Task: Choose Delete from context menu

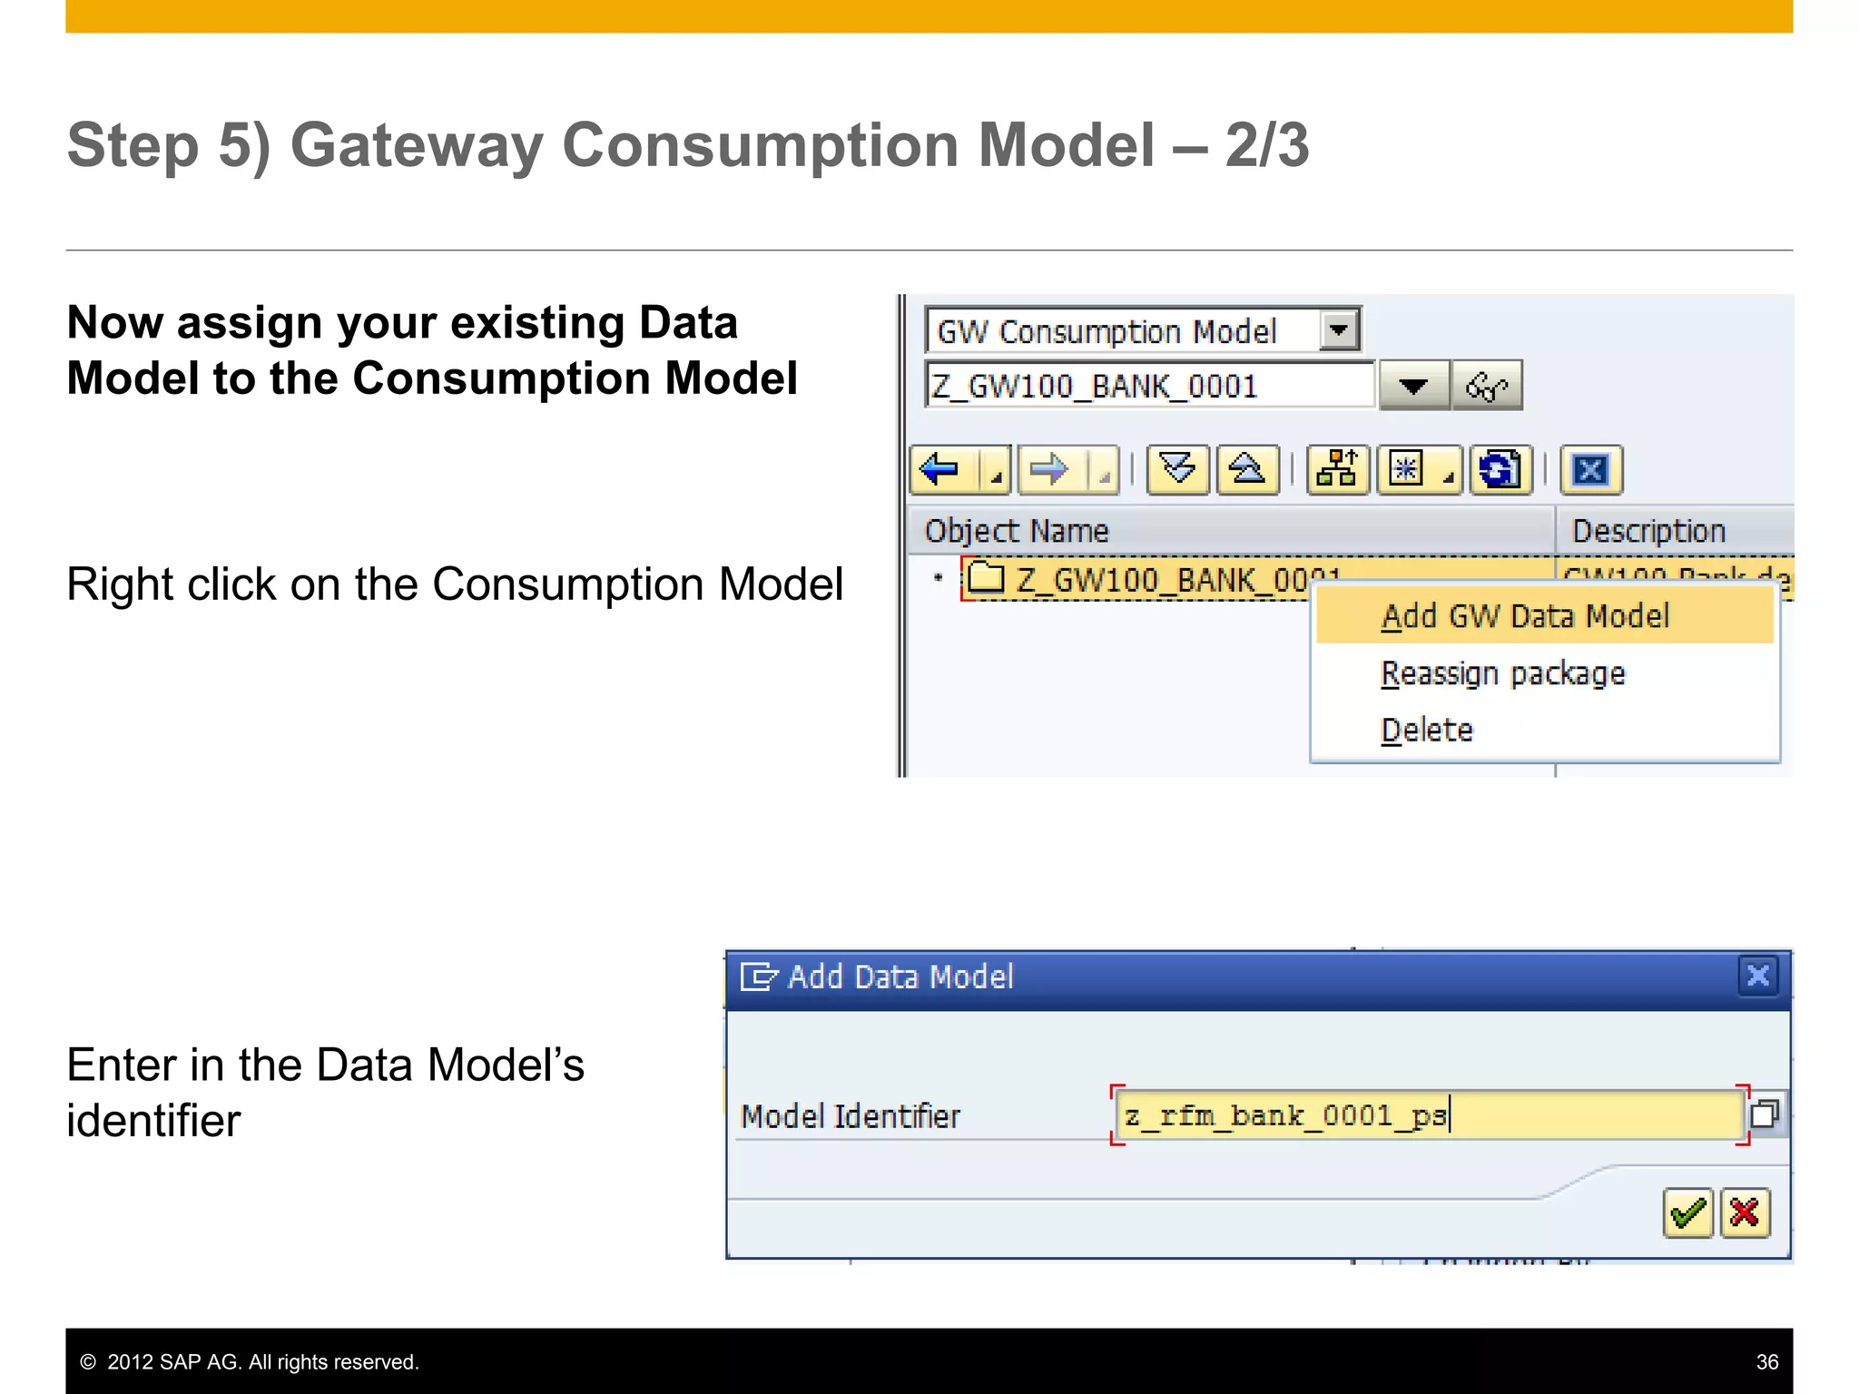Action: click(1544, 730)
